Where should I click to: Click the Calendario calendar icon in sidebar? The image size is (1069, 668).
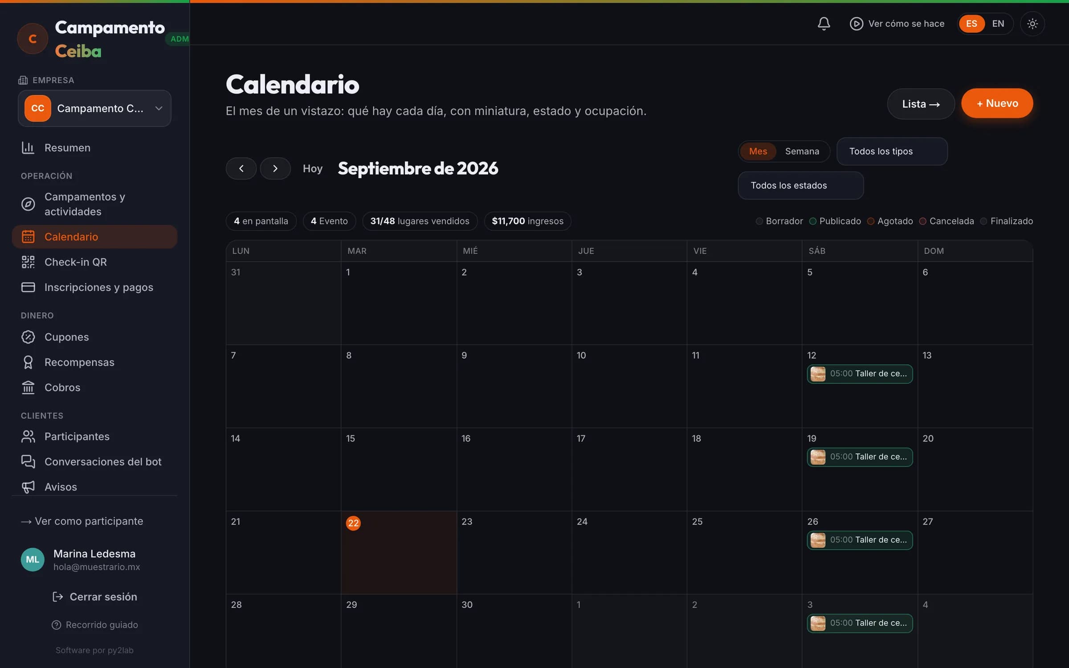point(28,236)
